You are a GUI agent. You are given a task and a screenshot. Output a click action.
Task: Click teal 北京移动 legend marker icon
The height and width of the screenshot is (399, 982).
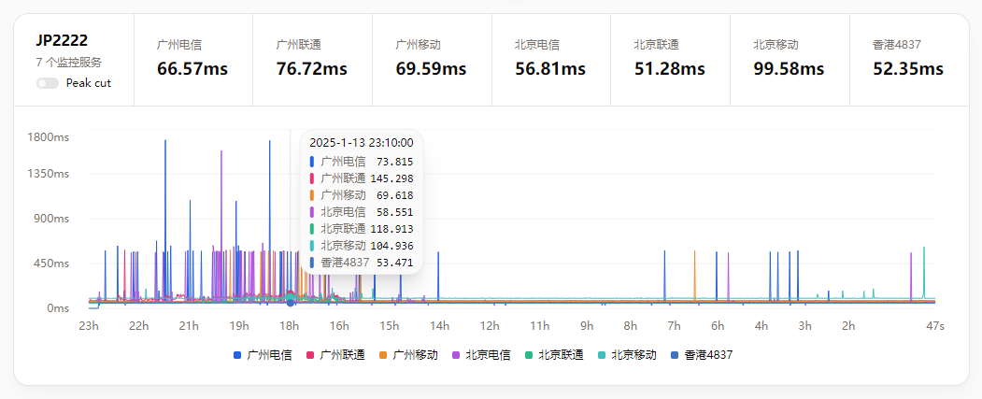click(602, 355)
